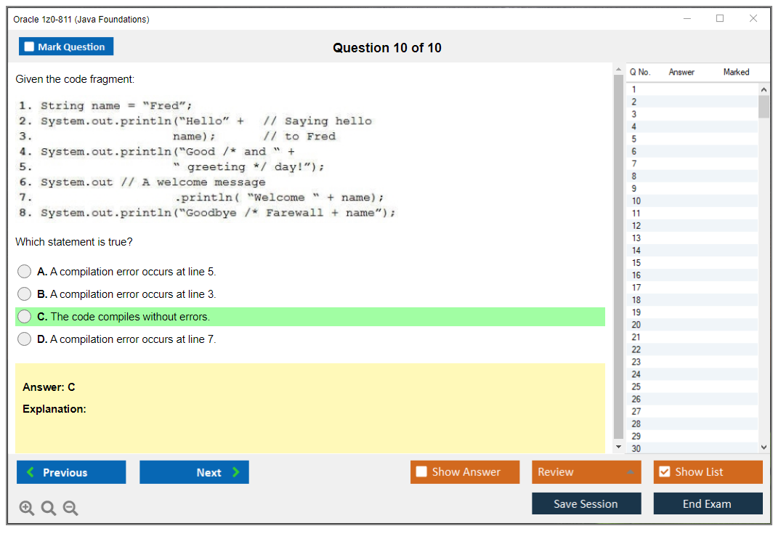Choose option D about line 7

pyautogui.click(x=24, y=339)
